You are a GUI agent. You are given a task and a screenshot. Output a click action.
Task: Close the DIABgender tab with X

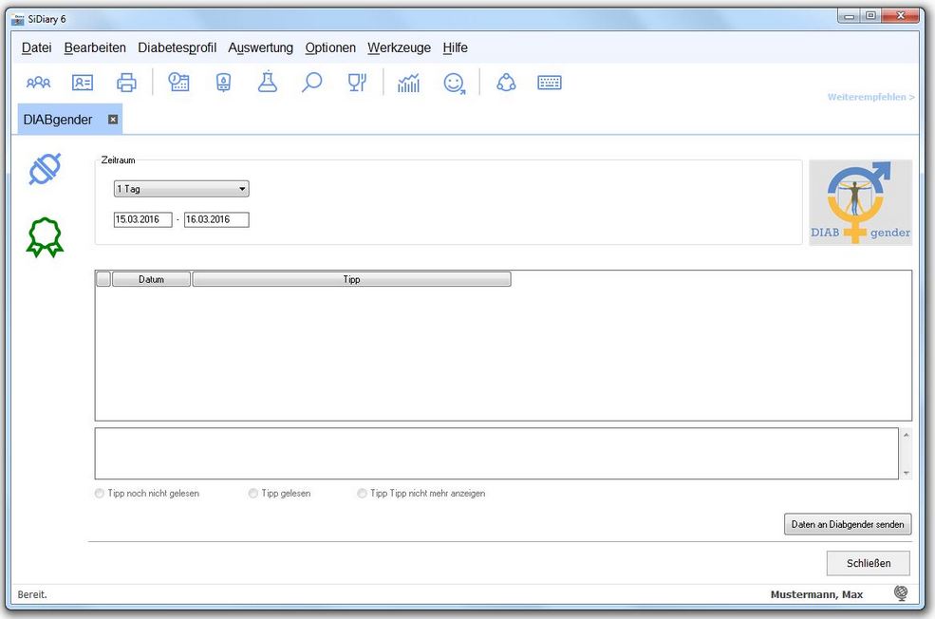click(x=113, y=120)
